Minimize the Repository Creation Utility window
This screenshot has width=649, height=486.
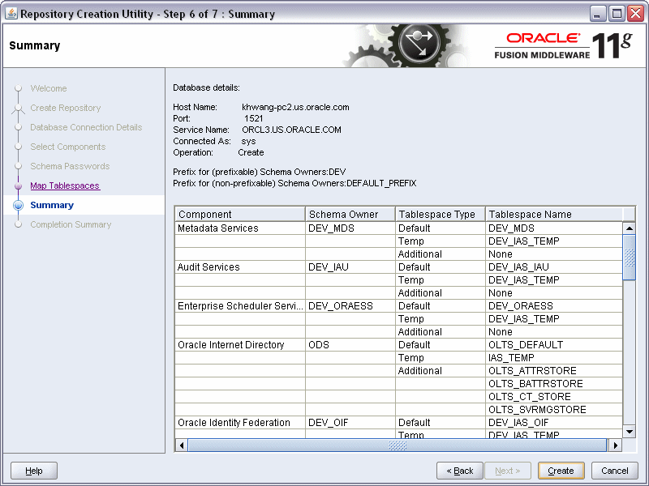[x=597, y=14]
